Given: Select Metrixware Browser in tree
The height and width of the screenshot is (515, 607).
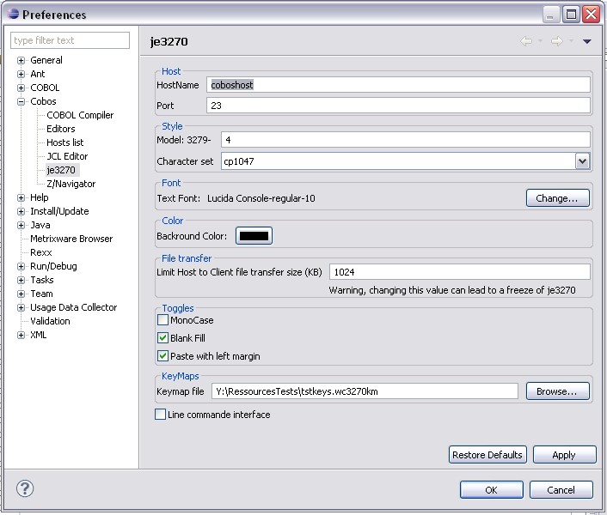Looking at the screenshot, I should tap(71, 239).
